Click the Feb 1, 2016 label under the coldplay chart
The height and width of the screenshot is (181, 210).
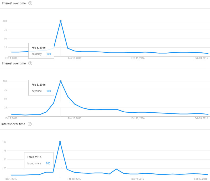(11, 58)
